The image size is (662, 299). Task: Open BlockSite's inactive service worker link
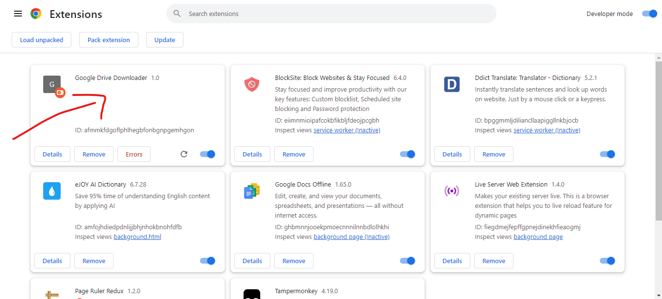click(347, 130)
